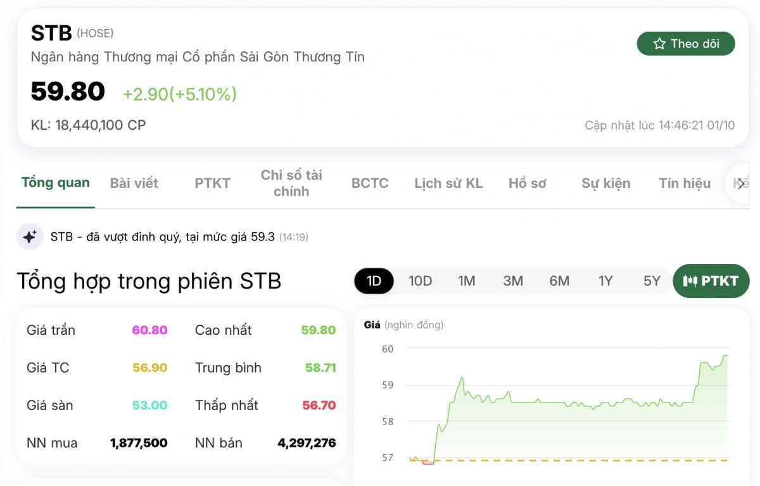760x486 pixels.
Task: Click the star icon in Theo dõi
Action: tap(659, 44)
